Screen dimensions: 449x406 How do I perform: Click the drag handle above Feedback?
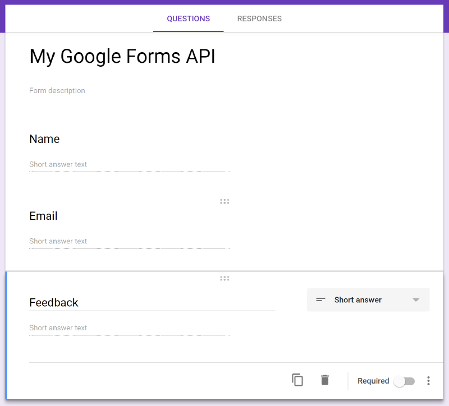click(x=224, y=278)
